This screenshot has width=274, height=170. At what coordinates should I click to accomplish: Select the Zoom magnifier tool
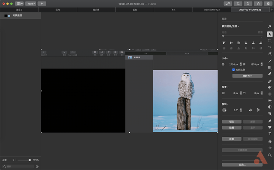[270, 155]
